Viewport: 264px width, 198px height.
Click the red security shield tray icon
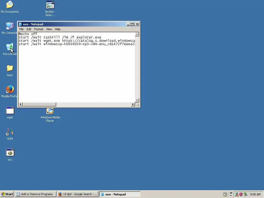coord(241,194)
